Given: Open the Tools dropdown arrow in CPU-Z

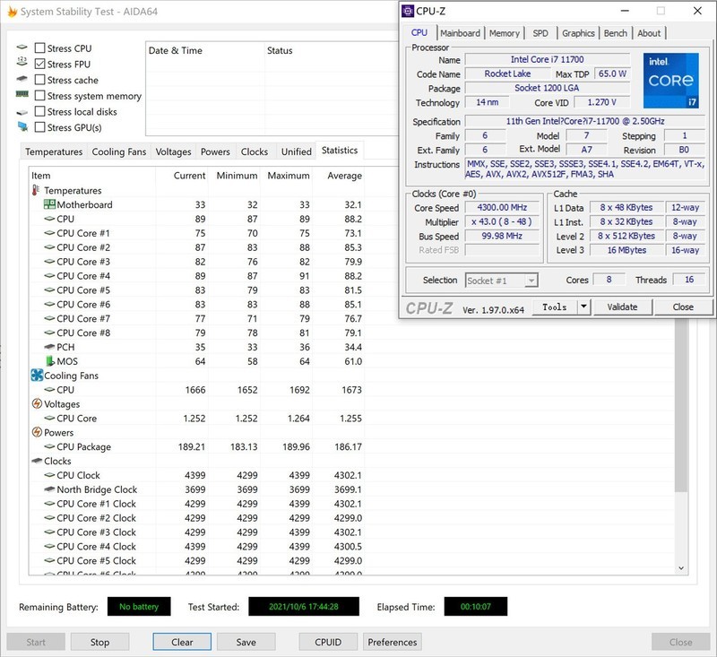Looking at the screenshot, I should point(583,307).
